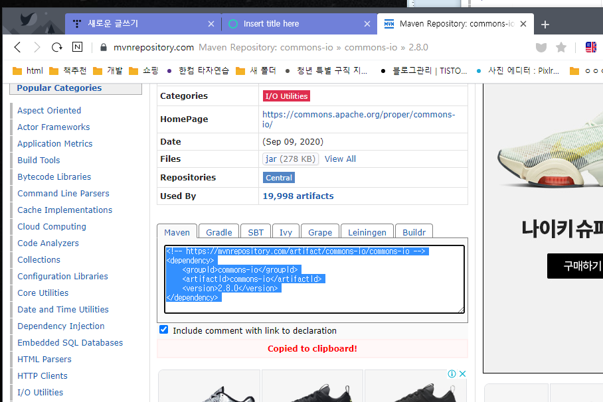
Task: Open the Configuration Libraries category
Action: coord(62,277)
